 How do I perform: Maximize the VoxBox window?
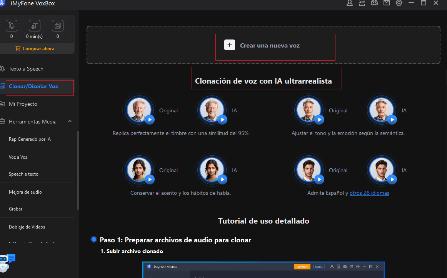[x=423, y=3]
